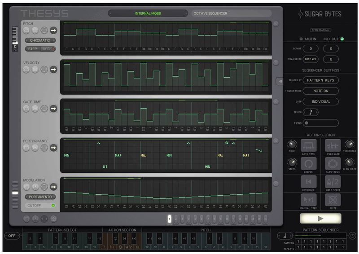Click the Manual Step action button
The height and width of the screenshot is (254, 359).
(x=308, y=200)
